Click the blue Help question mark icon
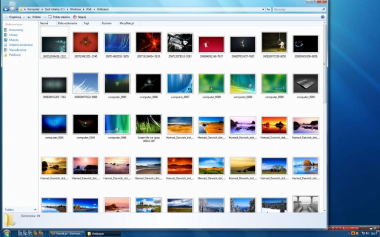Screen dimensions: 380x237 [322, 17]
